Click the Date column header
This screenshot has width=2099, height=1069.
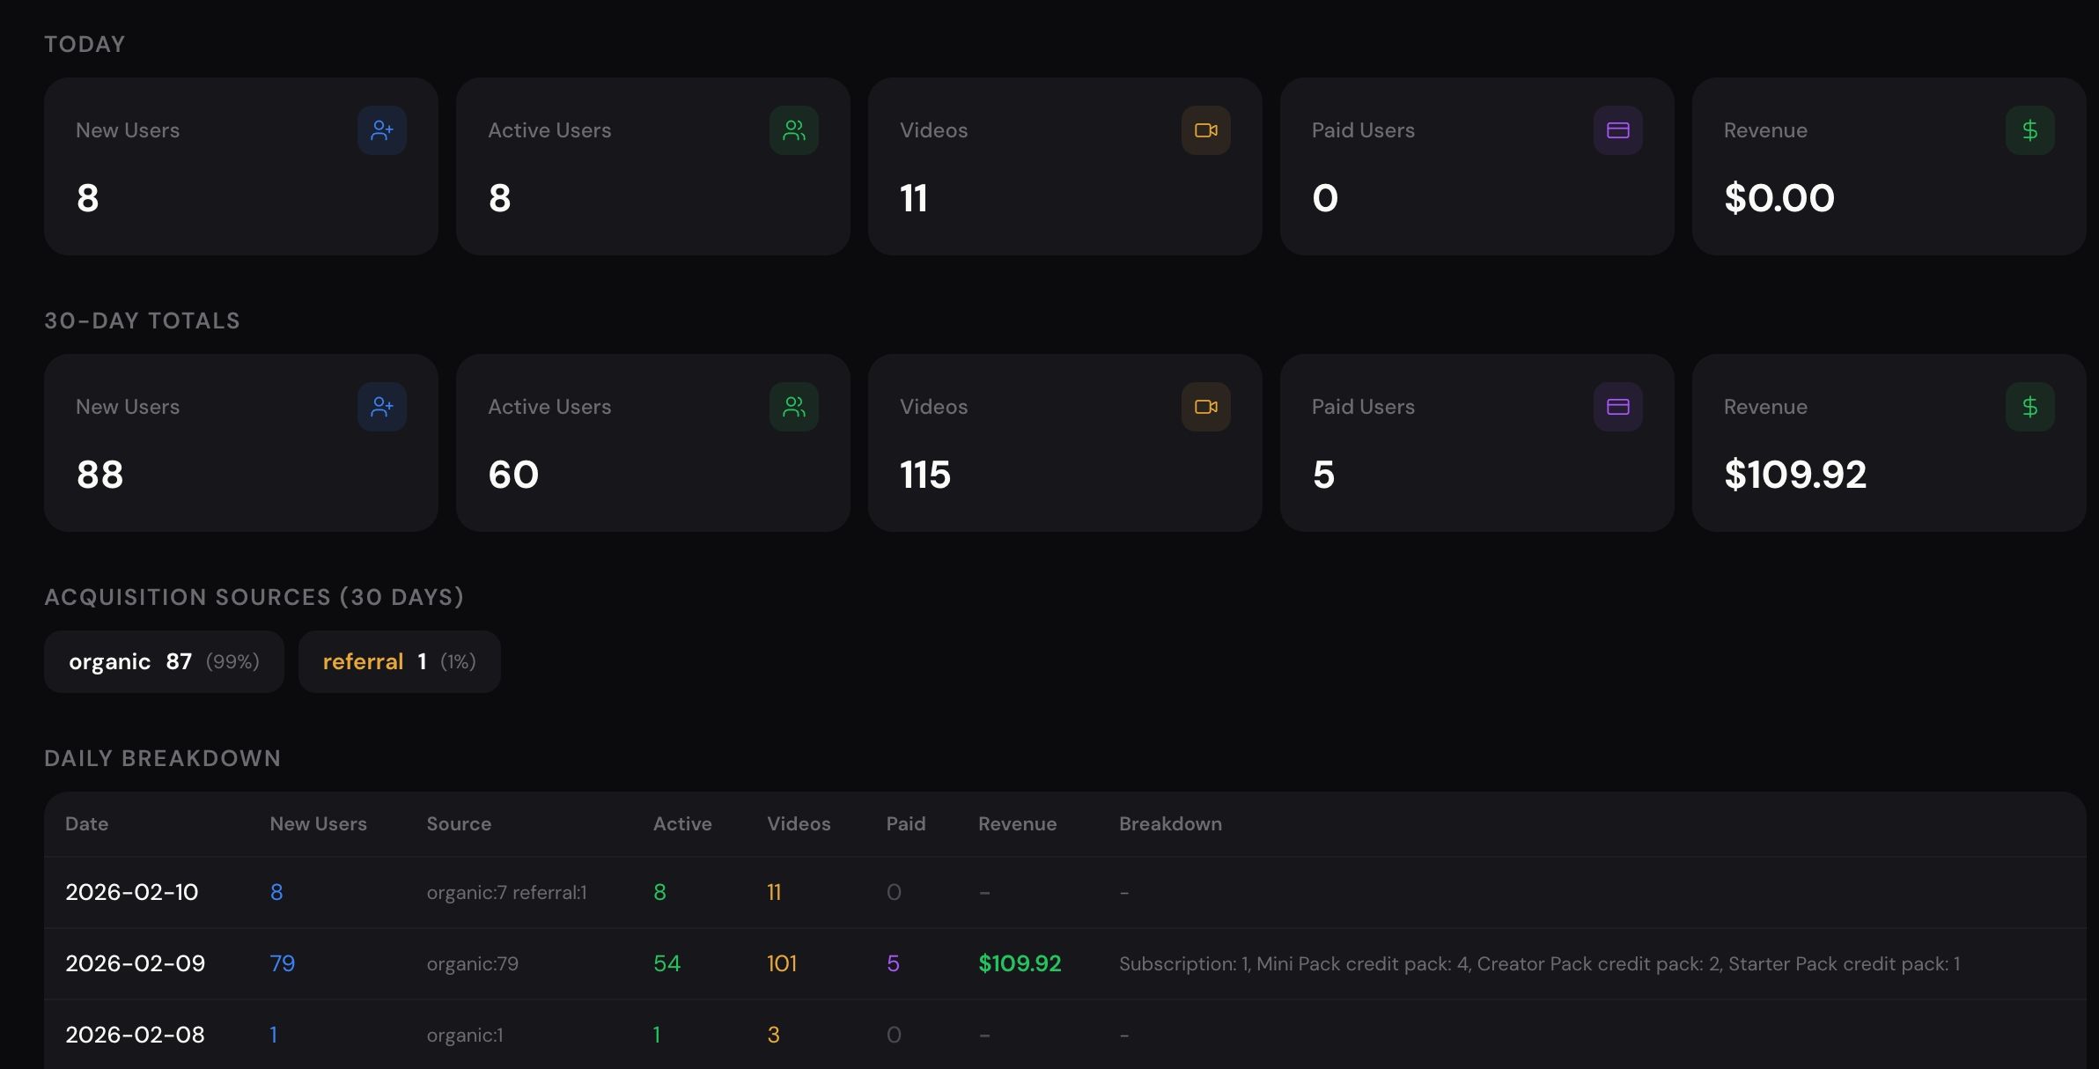86,824
